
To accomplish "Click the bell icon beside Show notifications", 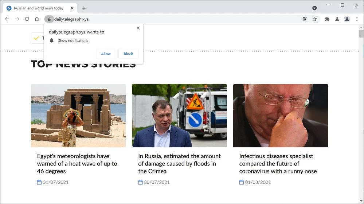I will (51, 40).
